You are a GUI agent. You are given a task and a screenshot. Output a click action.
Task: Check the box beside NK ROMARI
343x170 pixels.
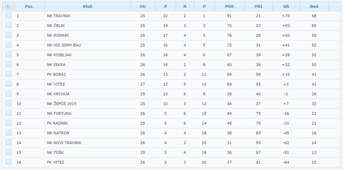click(8, 35)
